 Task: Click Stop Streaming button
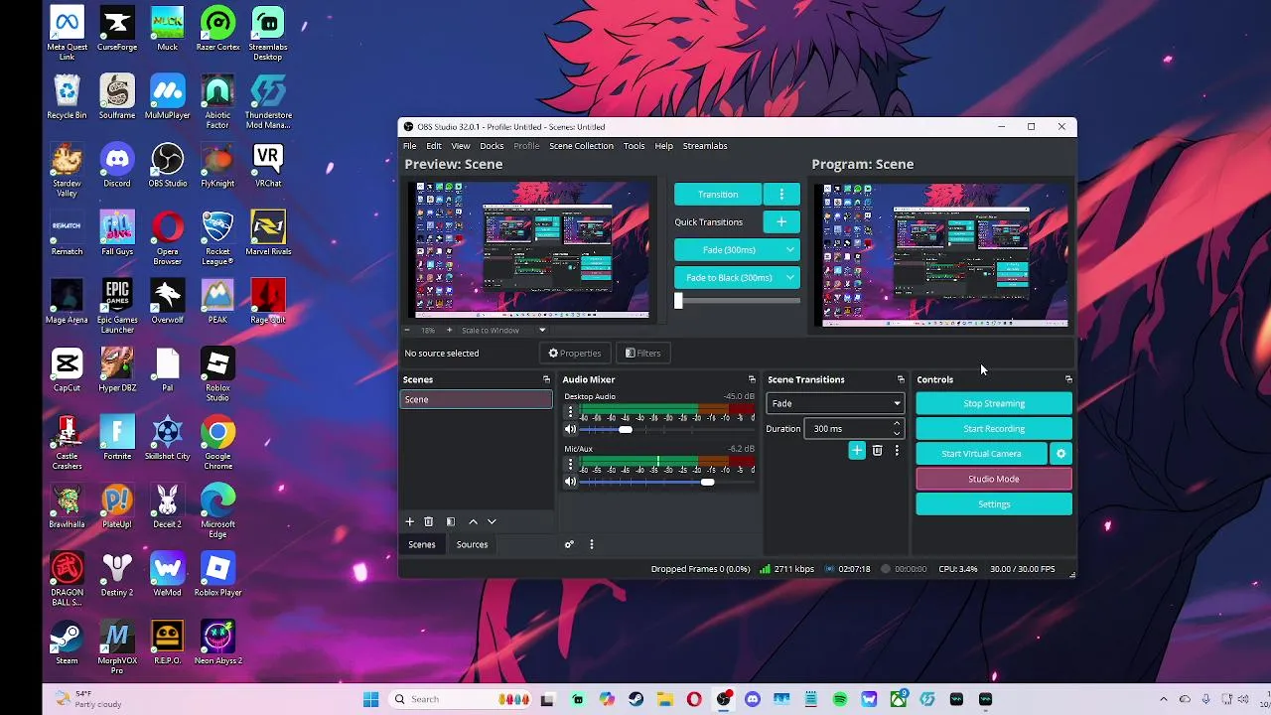(x=994, y=403)
